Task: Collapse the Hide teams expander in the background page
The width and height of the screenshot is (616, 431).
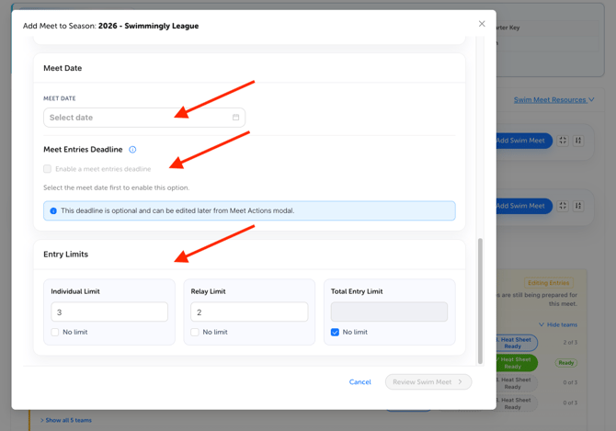Action: (558, 324)
